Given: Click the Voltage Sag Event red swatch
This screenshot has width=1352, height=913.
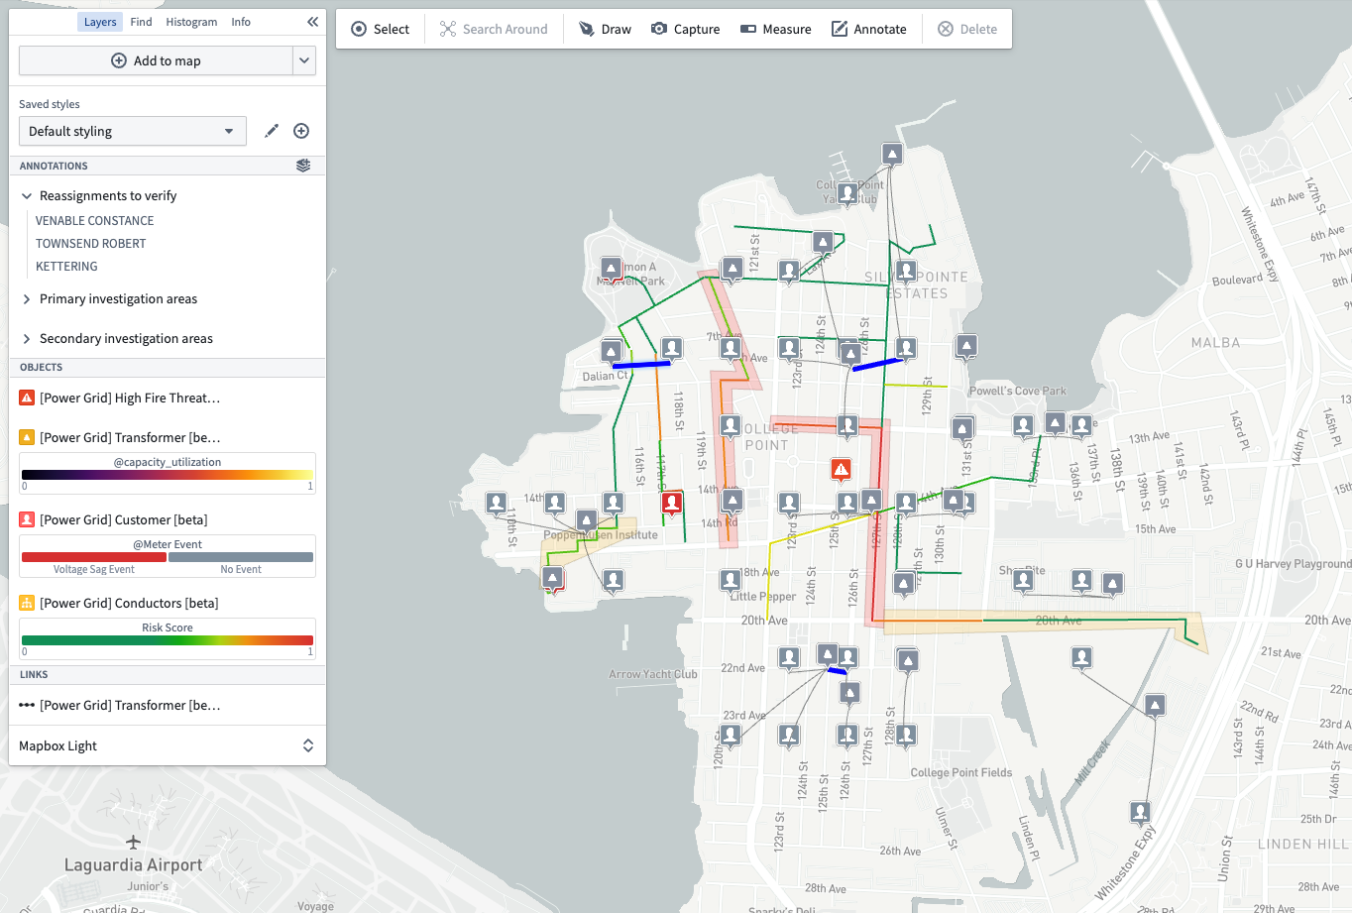Looking at the screenshot, I should click(x=94, y=557).
